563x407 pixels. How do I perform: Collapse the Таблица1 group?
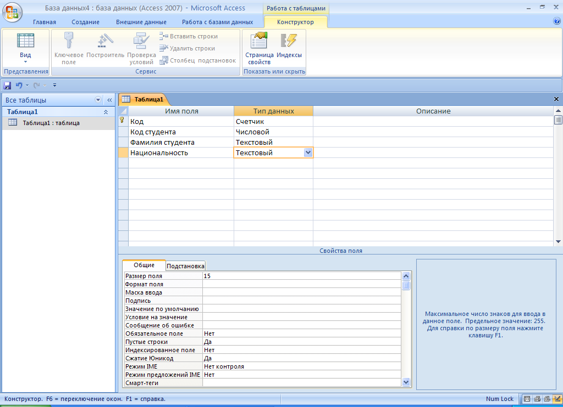click(x=106, y=112)
